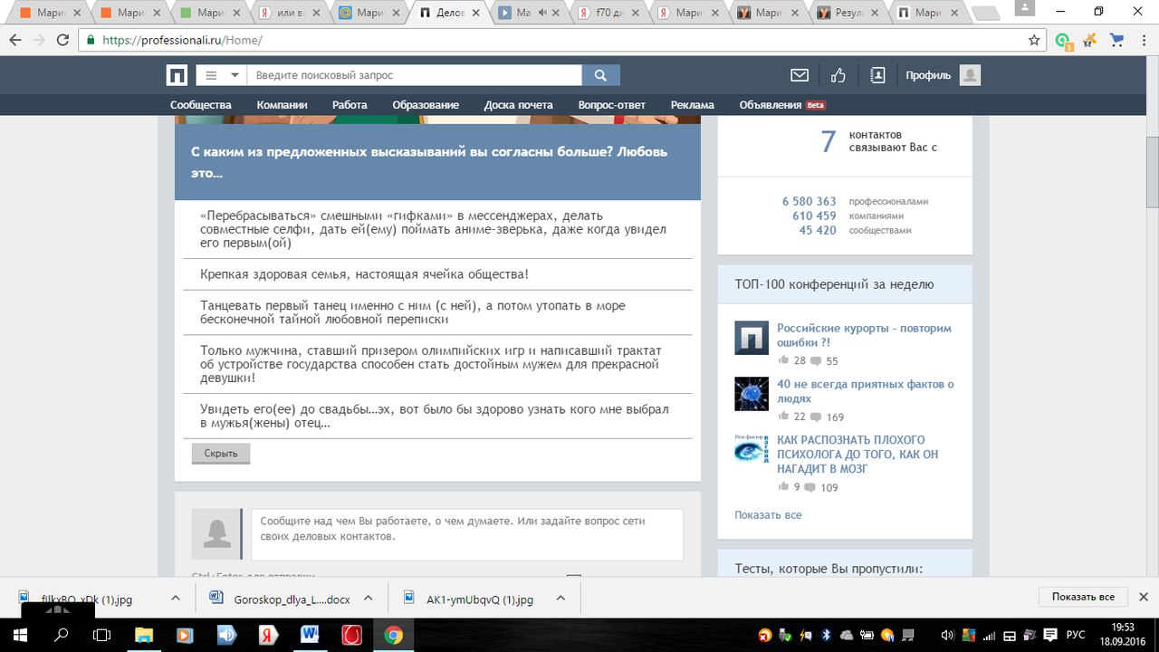1159x652 pixels.
Task: Close the downloads bar
Action: 1143,597
